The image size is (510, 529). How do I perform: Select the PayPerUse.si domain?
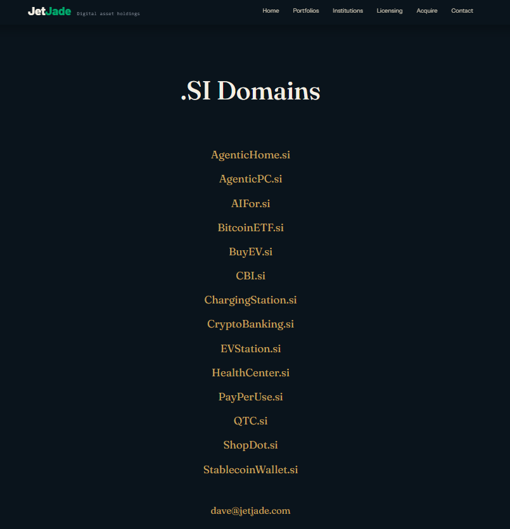(251, 397)
